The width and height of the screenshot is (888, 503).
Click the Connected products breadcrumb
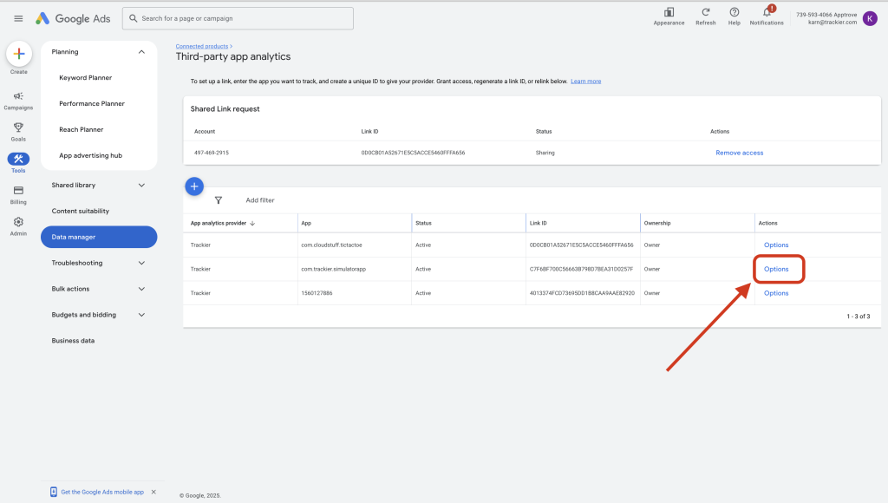coord(201,47)
